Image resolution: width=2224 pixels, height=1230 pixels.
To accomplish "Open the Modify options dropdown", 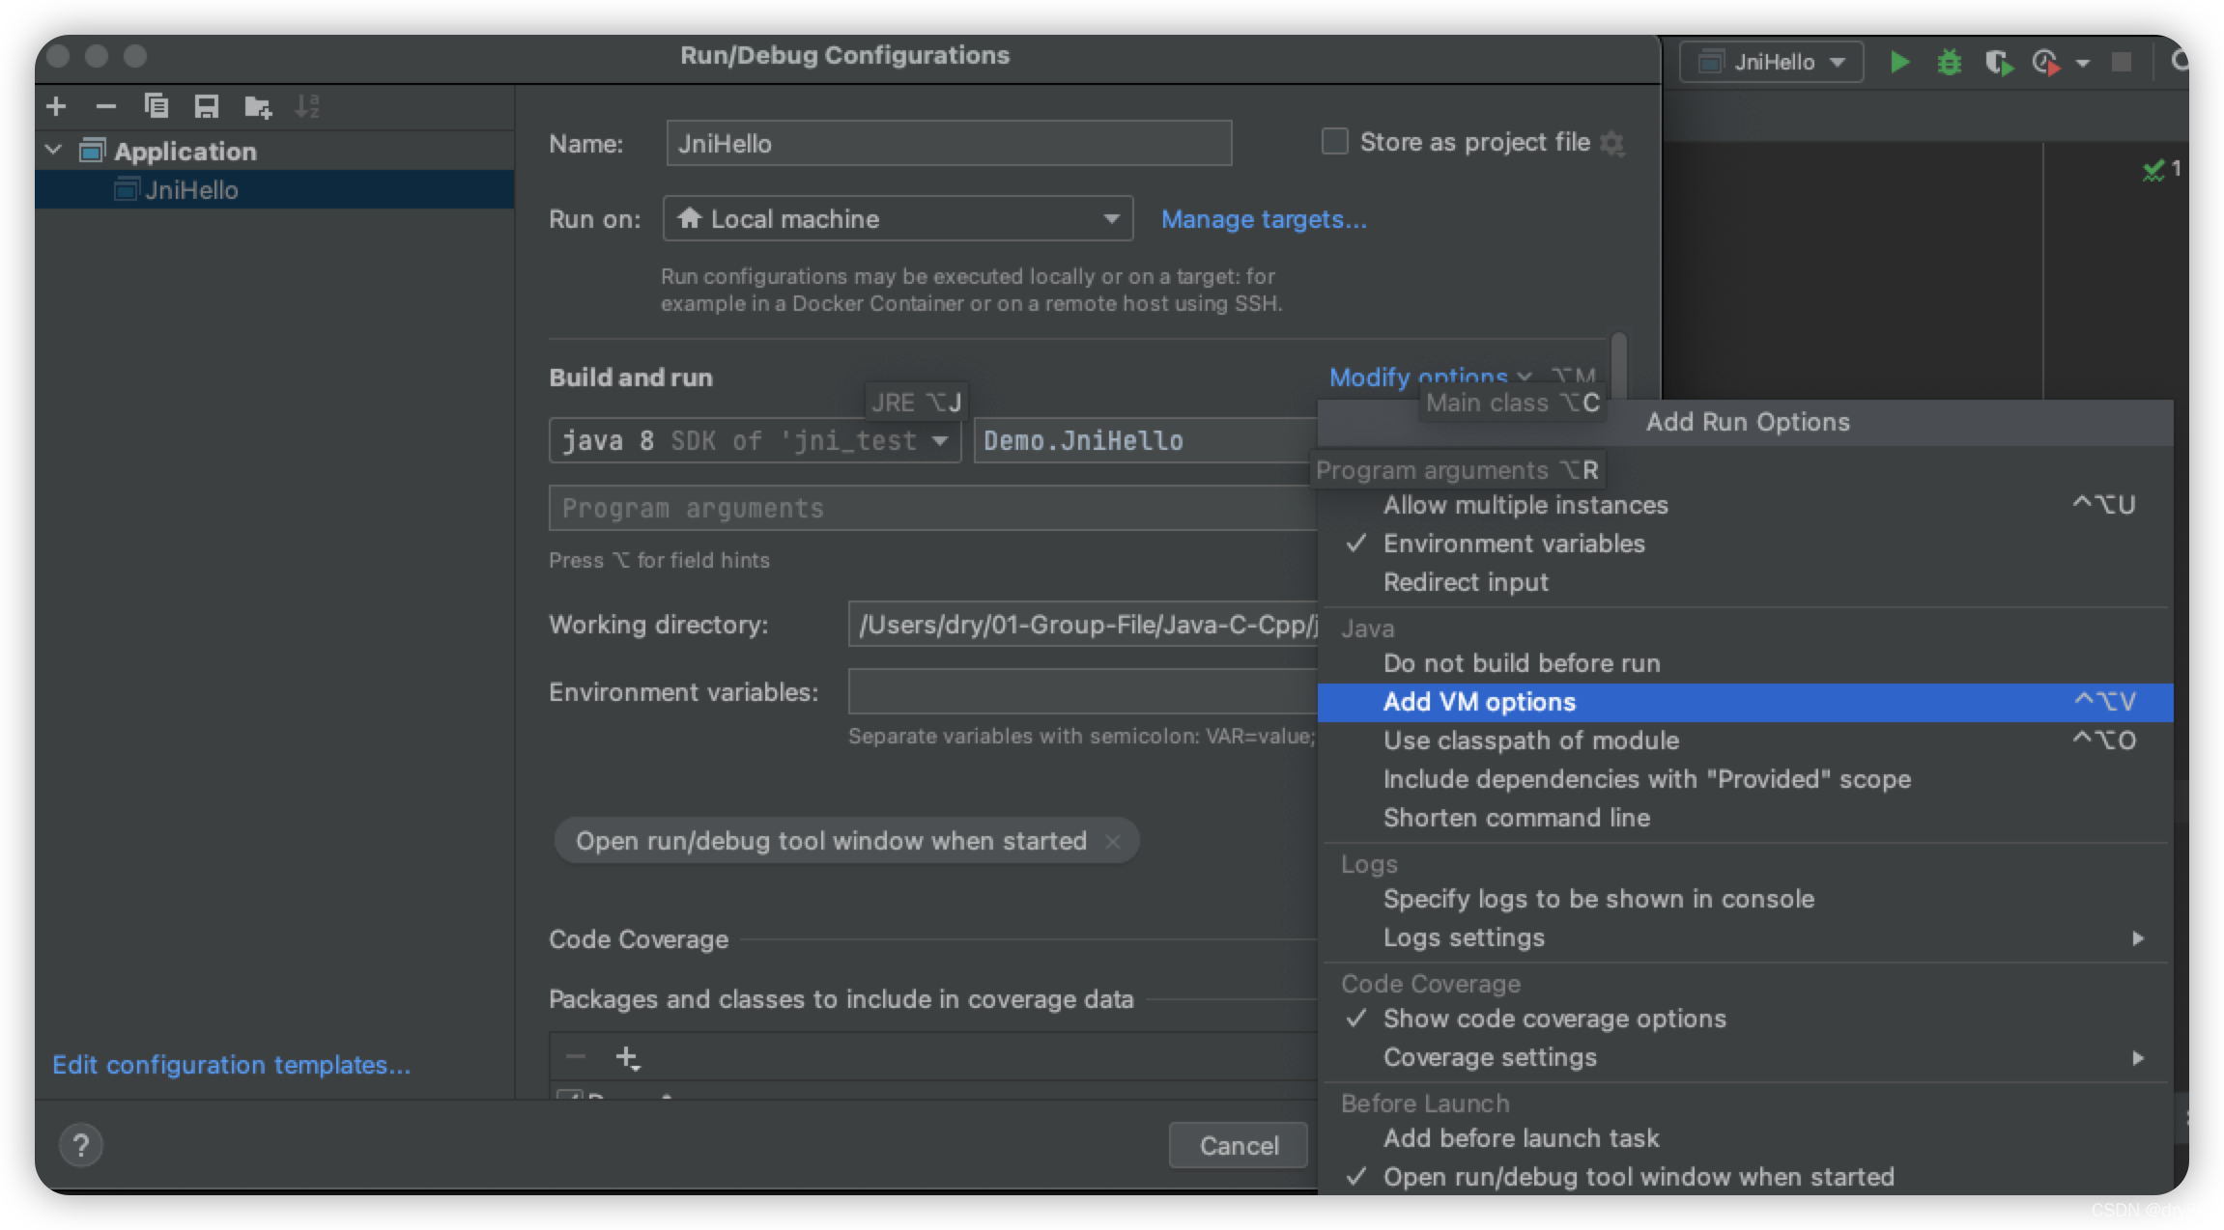I will pos(1429,377).
